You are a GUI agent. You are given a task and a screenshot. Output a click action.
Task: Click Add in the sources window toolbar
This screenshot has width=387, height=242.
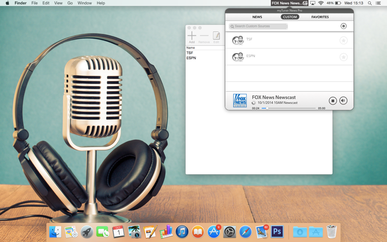(192, 38)
